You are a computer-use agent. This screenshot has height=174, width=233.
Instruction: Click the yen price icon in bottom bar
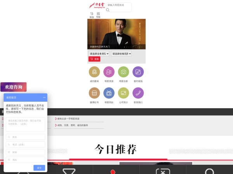click(163, 171)
